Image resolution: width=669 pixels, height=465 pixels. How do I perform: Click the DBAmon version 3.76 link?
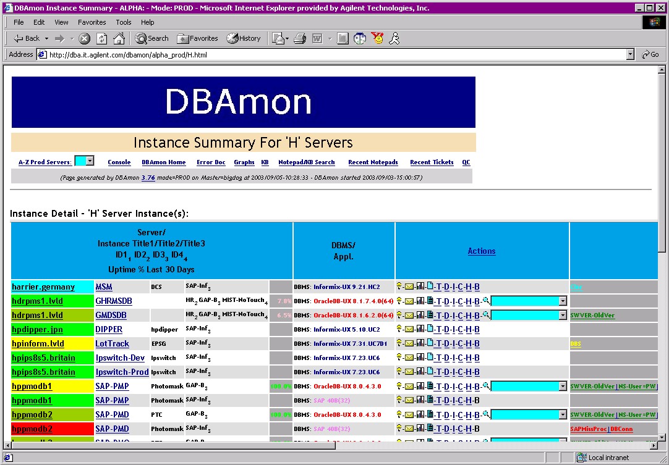click(x=148, y=178)
